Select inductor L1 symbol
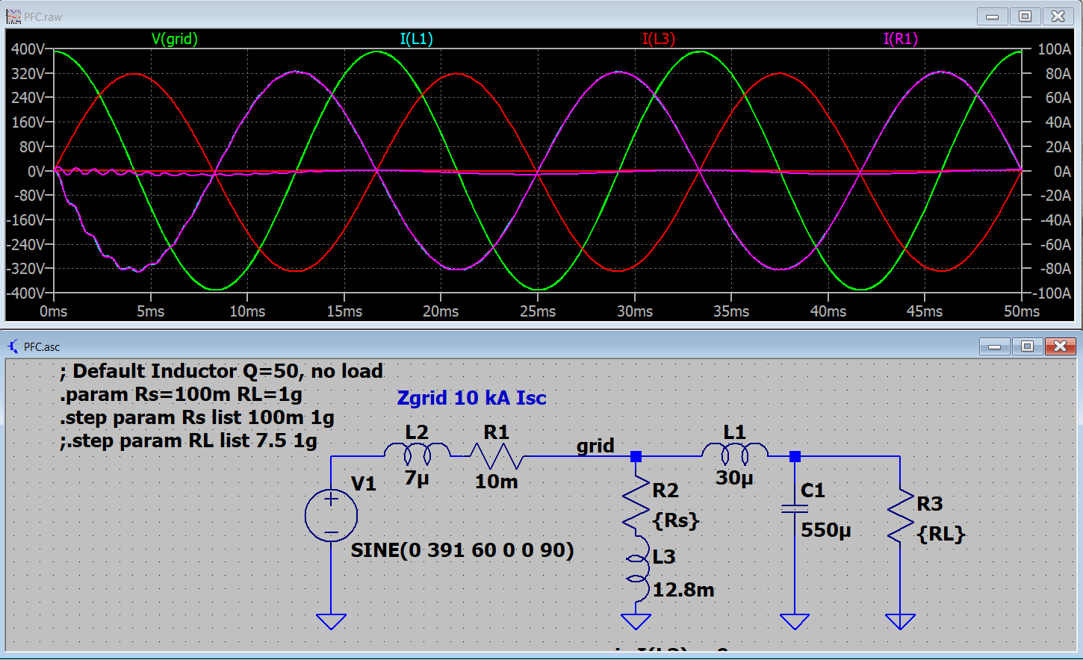The image size is (1083, 660). 735,455
